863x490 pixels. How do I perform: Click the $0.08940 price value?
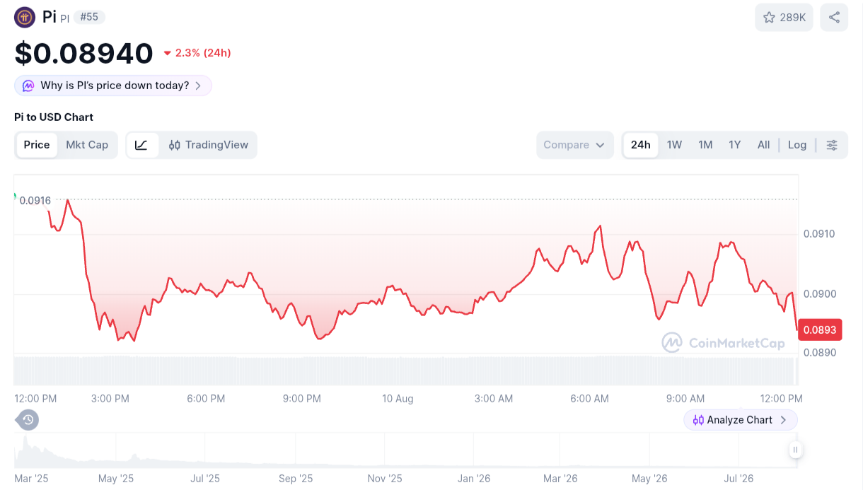(83, 54)
